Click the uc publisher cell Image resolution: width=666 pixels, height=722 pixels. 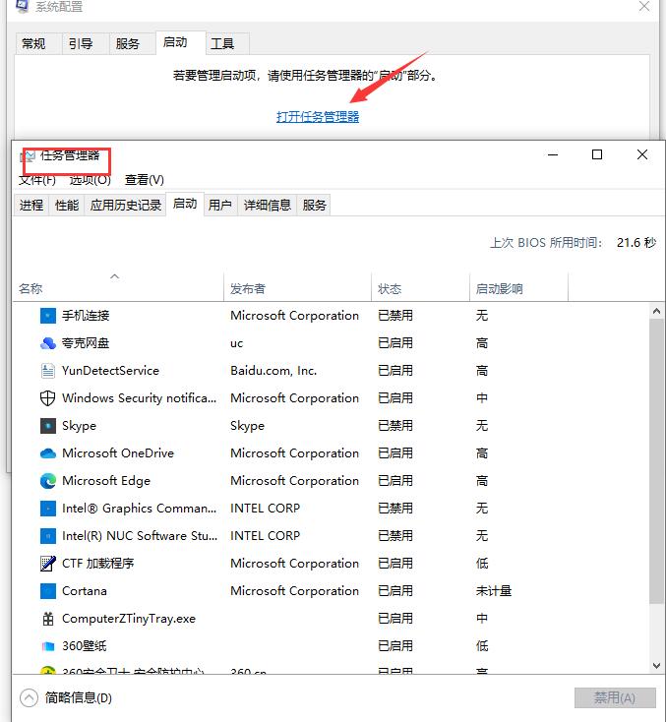pyautogui.click(x=236, y=344)
